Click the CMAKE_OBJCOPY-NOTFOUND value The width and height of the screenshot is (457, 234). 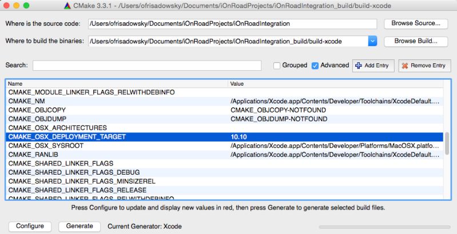278,110
